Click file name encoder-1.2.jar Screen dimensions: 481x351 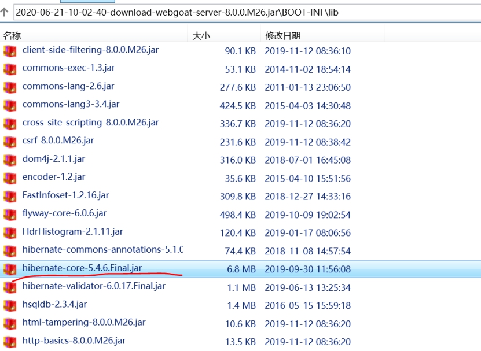54,177
